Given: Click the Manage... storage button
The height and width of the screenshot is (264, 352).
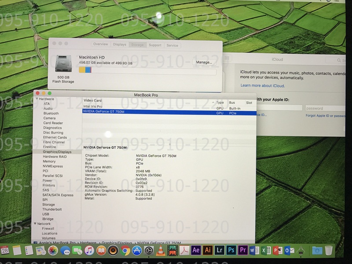Looking at the screenshot, I should [x=204, y=62].
